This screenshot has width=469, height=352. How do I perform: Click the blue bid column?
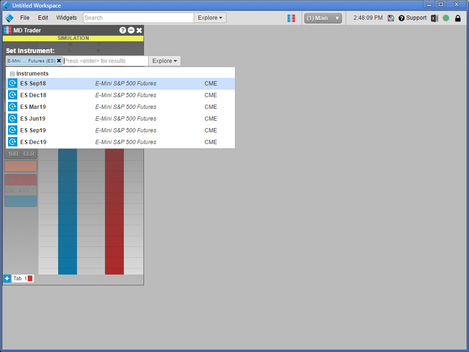click(x=68, y=211)
